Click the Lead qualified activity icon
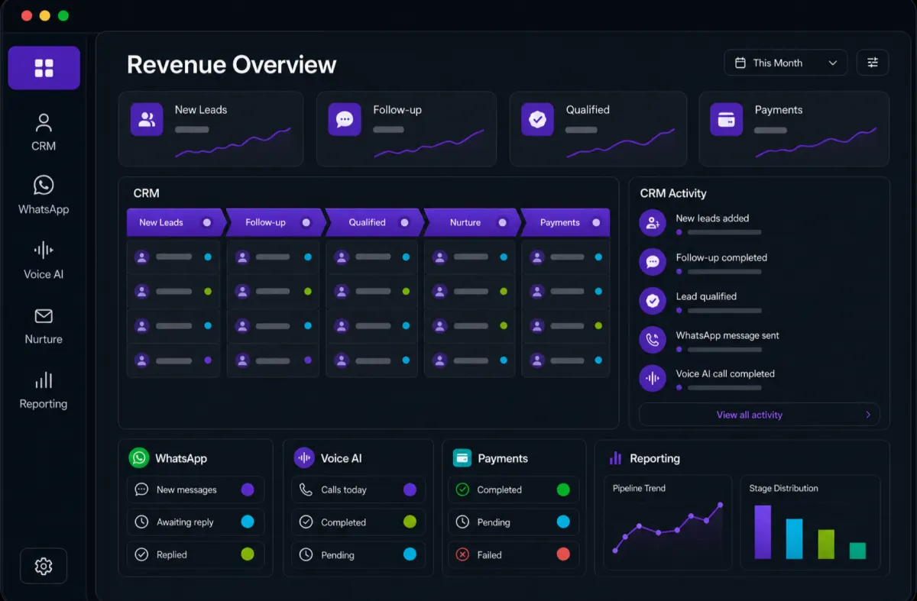Image resolution: width=917 pixels, height=601 pixels. coord(653,301)
